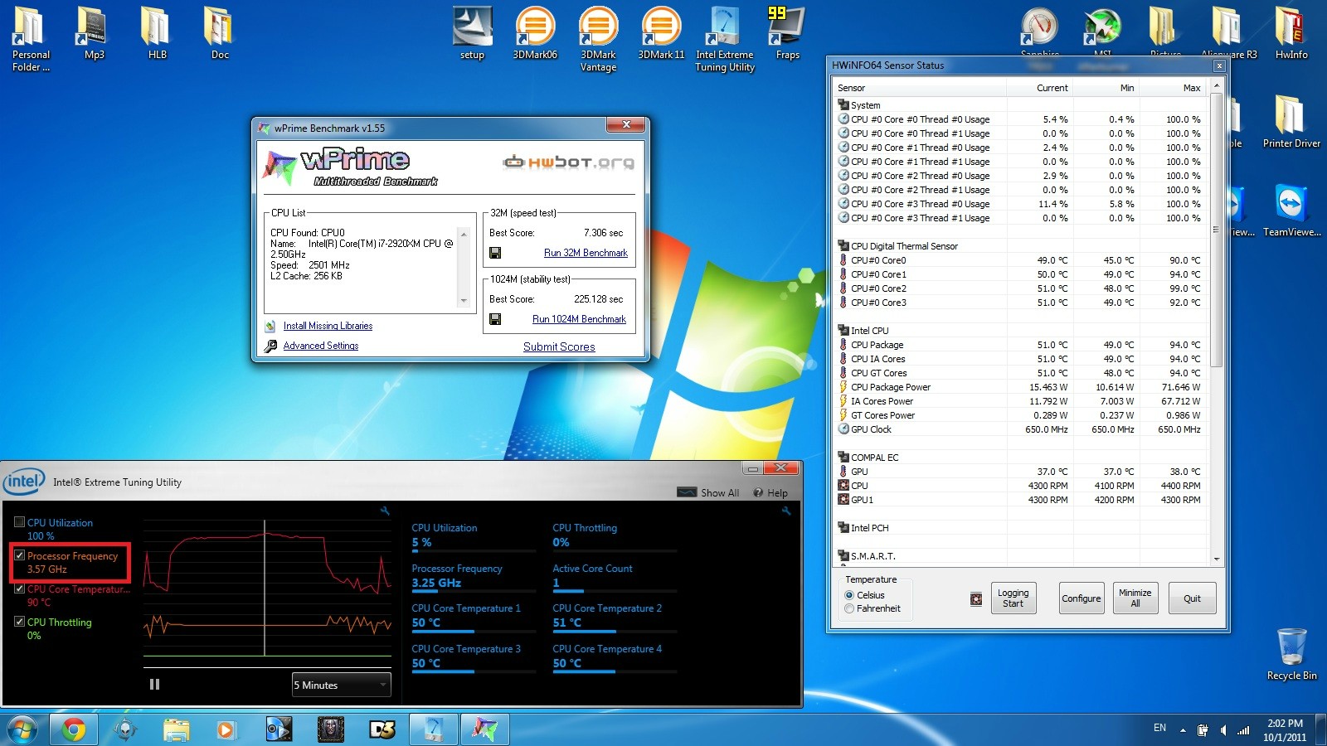Run the 32M Benchmark in wPrime
The image size is (1327, 746).
tap(586, 253)
